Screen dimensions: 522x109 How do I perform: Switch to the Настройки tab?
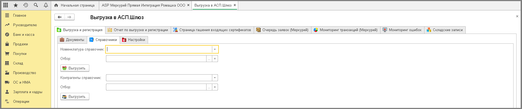pos(134,40)
